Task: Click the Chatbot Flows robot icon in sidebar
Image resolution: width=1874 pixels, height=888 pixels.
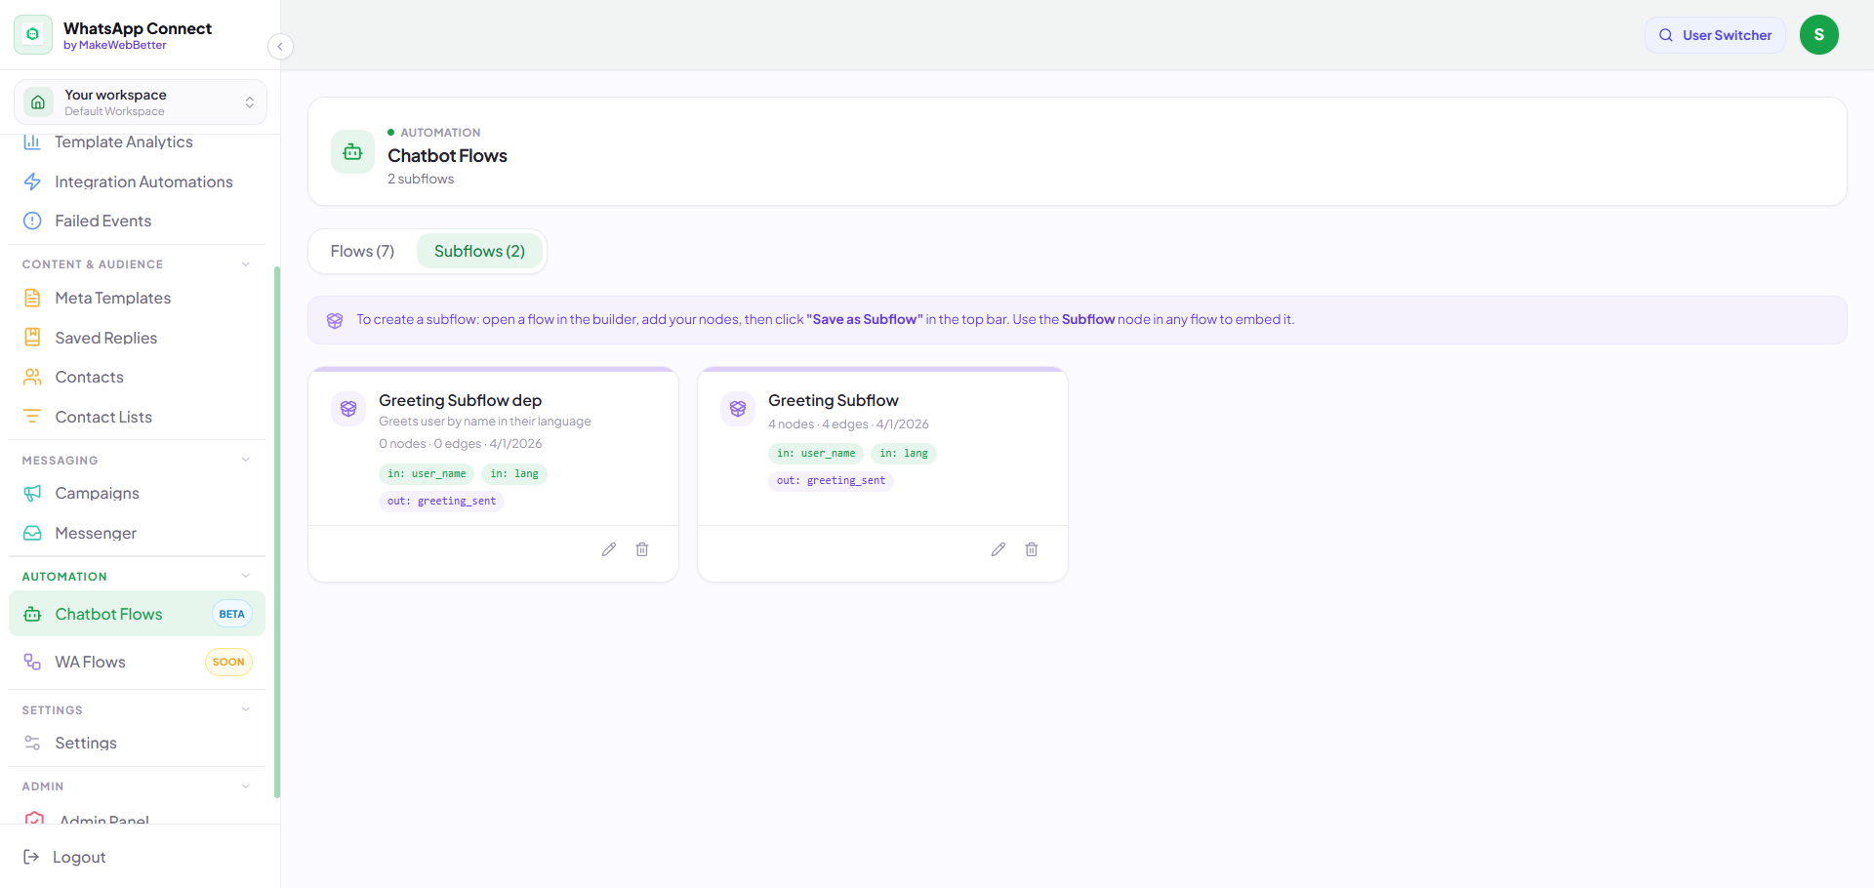Action: click(32, 614)
